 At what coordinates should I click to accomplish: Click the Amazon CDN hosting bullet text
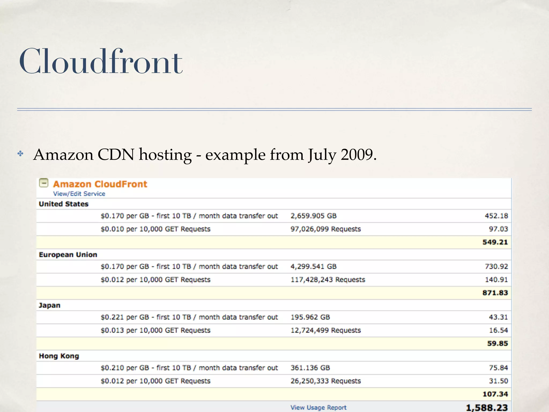point(205,155)
